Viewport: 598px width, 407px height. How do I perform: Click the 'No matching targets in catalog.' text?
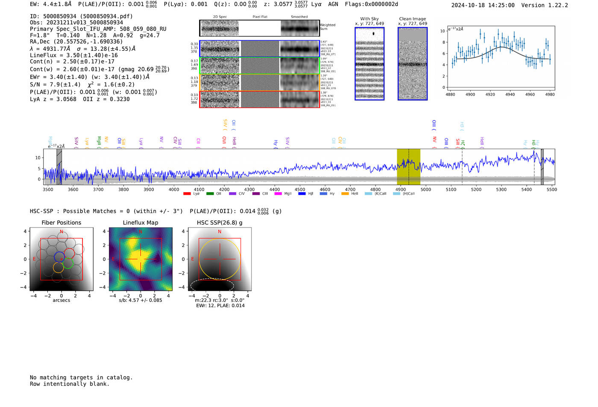[81, 378]
